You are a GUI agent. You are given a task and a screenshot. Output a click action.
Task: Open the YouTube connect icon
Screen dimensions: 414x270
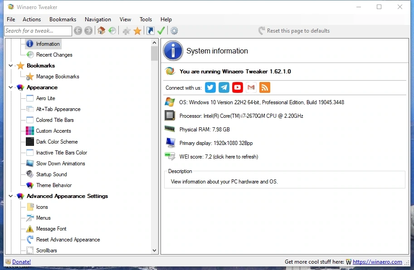[x=237, y=87]
